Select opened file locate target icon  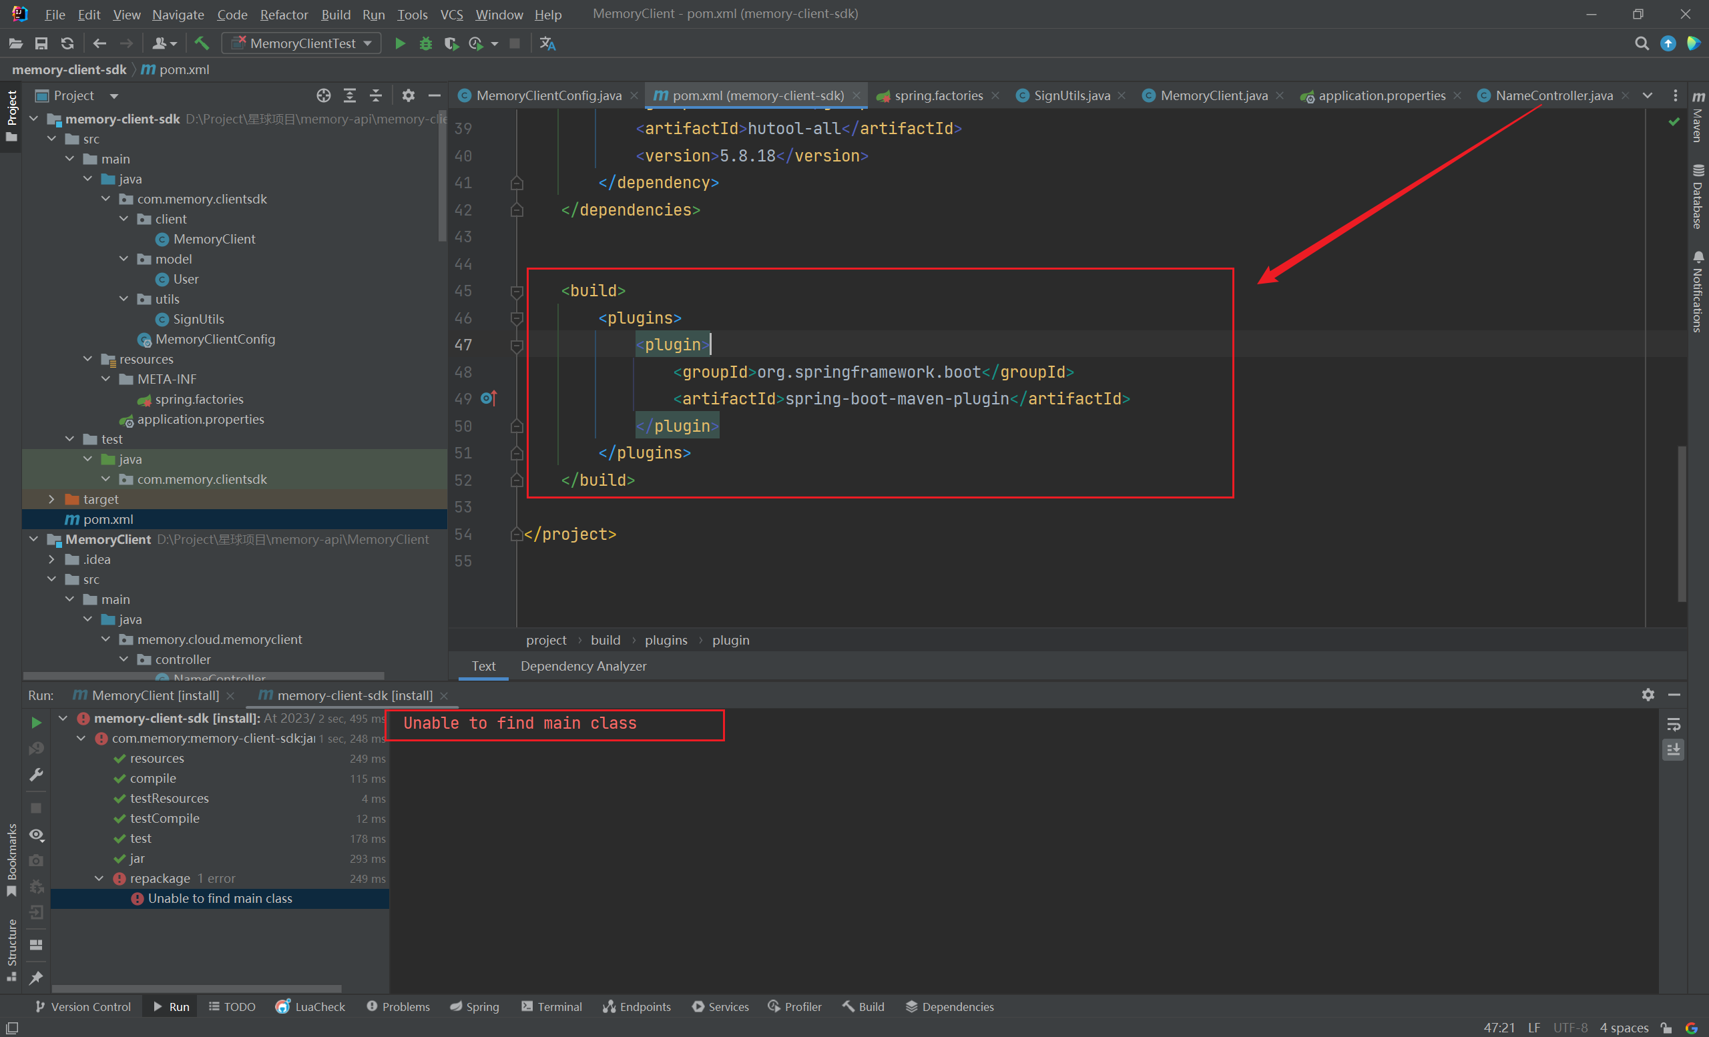click(x=323, y=95)
